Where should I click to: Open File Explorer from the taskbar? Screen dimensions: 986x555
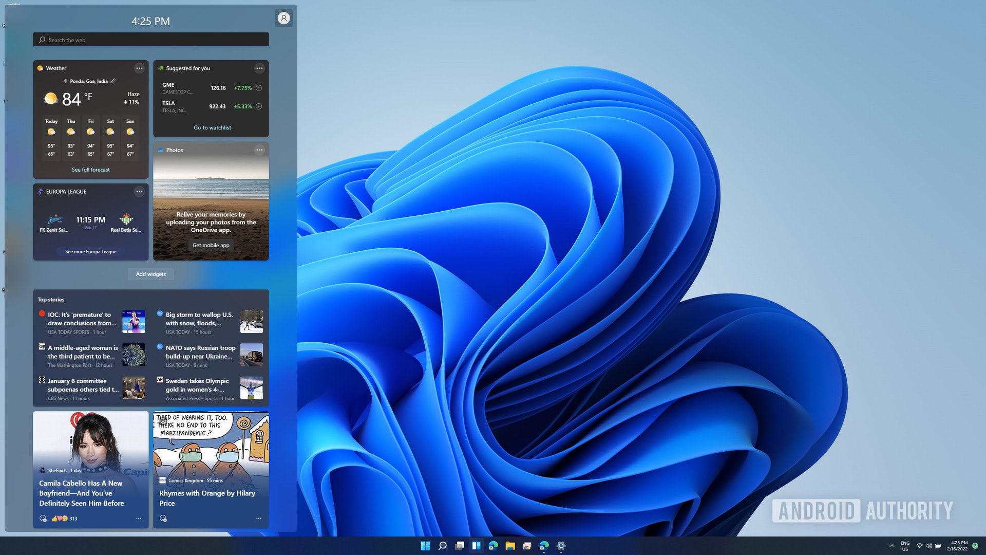(x=510, y=546)
